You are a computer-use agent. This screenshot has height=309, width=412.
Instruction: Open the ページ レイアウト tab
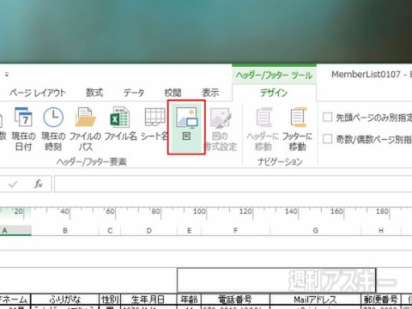(x=38, y=93)
